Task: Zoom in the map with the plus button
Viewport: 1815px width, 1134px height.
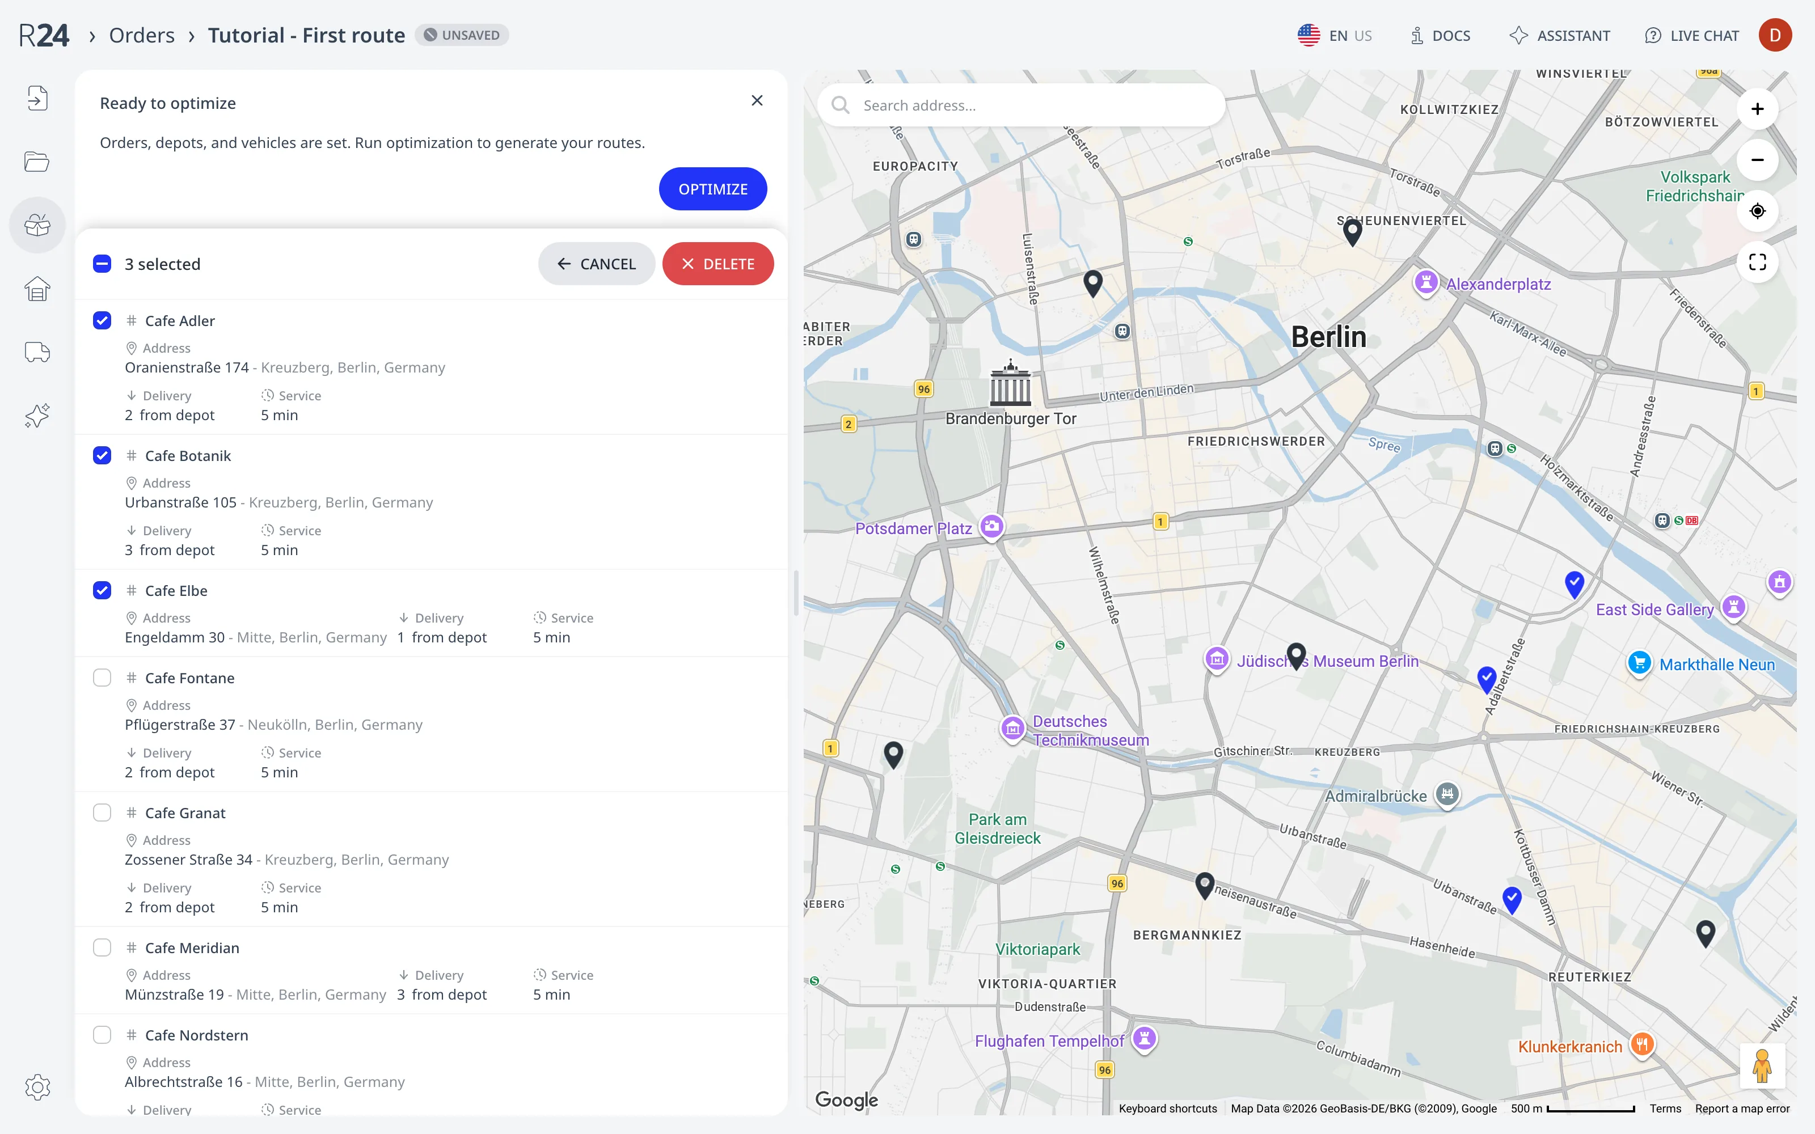Action: [1757, 109]
